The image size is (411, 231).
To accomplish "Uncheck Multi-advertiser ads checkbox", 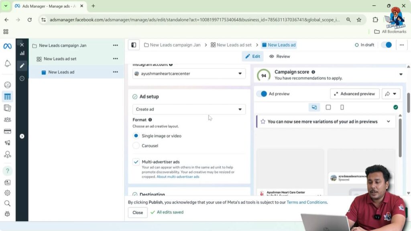I will click(x=136, y=162).
